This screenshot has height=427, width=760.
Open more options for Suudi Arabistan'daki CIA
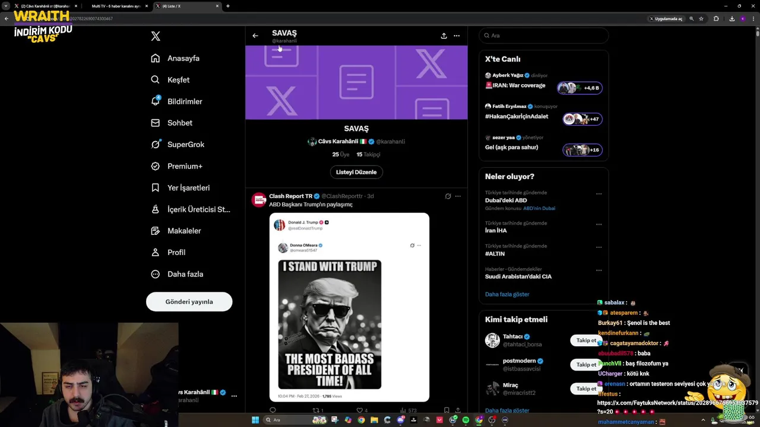tap(599, 270)
